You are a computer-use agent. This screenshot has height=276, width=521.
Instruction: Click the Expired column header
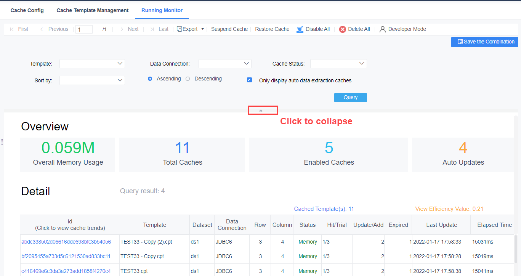[x=398, y=225]
